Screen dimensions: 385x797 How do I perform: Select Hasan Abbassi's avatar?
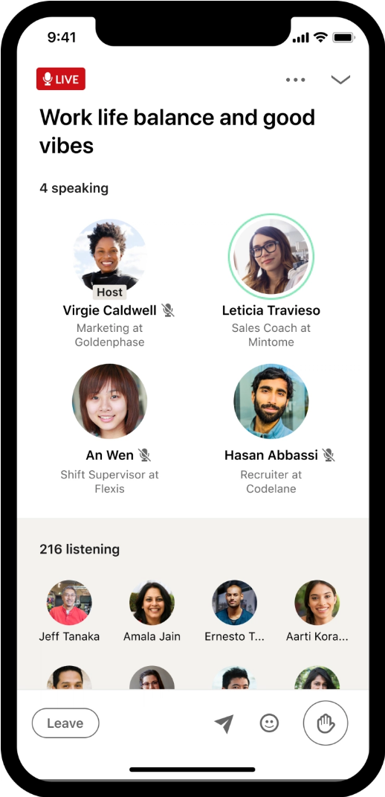click(x=271, y=402)
